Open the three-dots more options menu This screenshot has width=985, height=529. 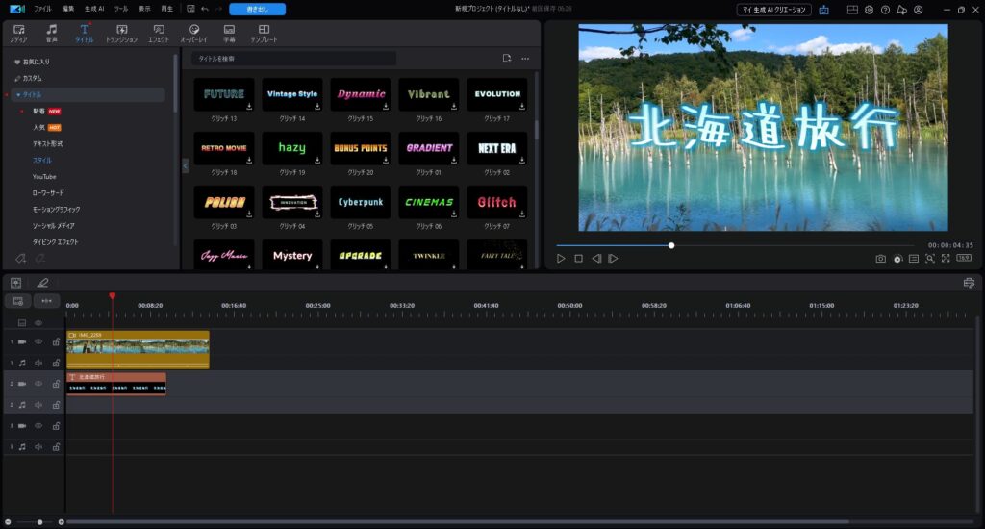(x=525, y=59)
